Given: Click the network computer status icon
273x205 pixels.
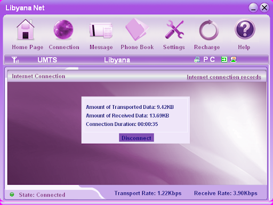Looking at the screenshot, I should 197,59.
